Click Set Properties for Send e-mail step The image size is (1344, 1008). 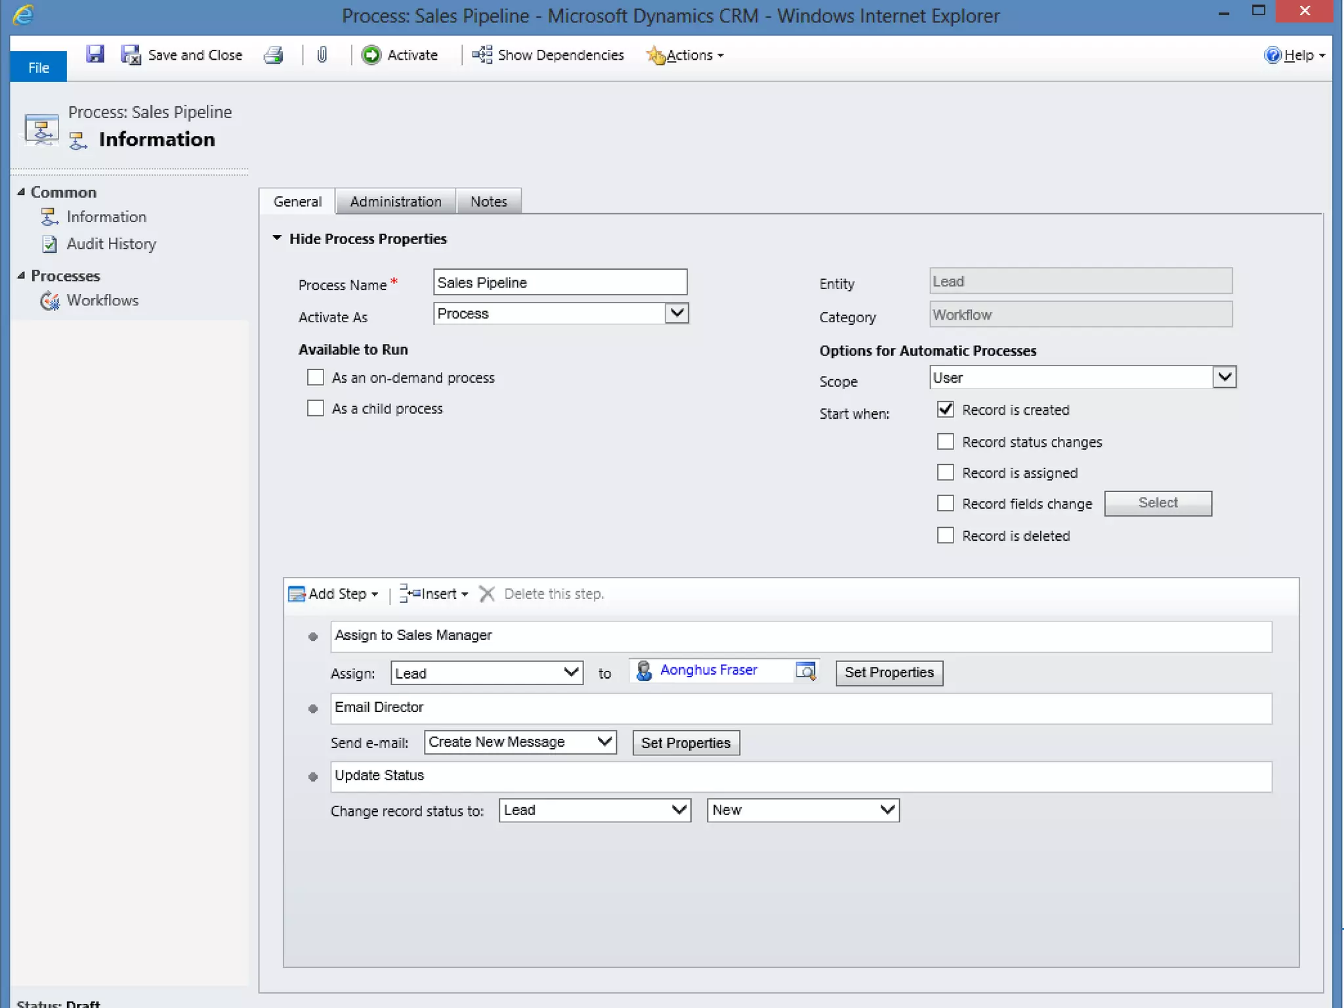coord(685,743)
